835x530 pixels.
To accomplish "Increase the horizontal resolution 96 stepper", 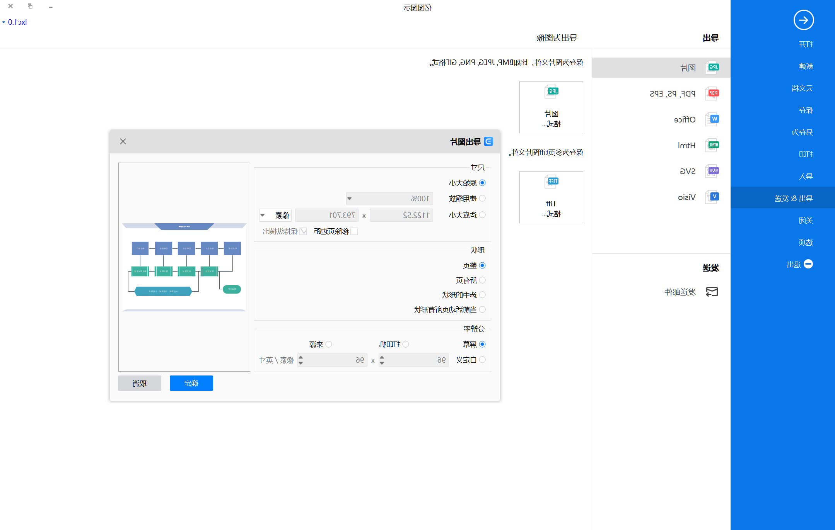I will pyautogui.click(x=382, y=357).
